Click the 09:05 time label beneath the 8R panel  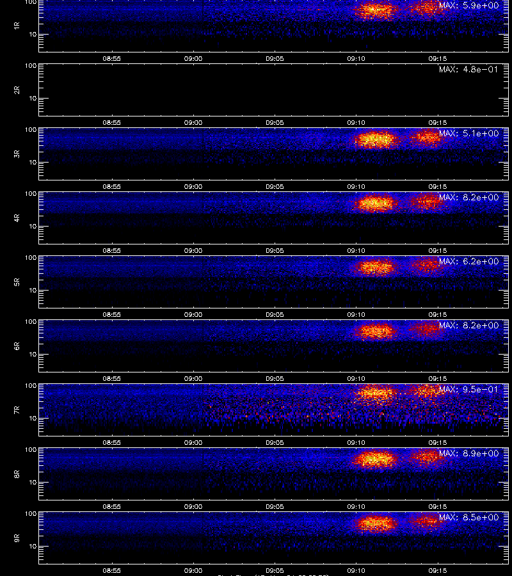pos(275,507)
